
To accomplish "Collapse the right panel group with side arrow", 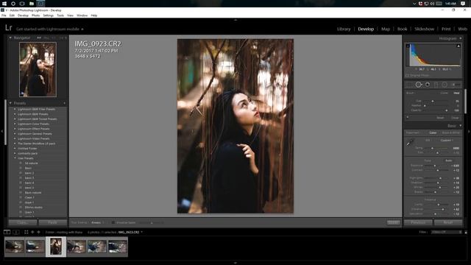I will [469, 131].
